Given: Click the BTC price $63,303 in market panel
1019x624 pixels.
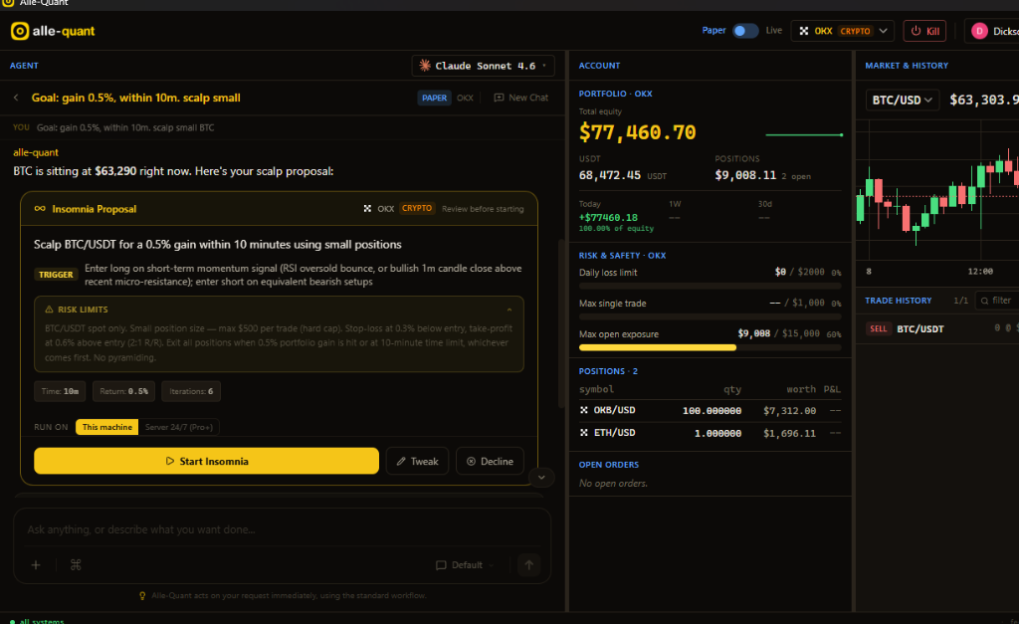Looking at the screenshot, I should pyautogui.click(x=984, y=101).
